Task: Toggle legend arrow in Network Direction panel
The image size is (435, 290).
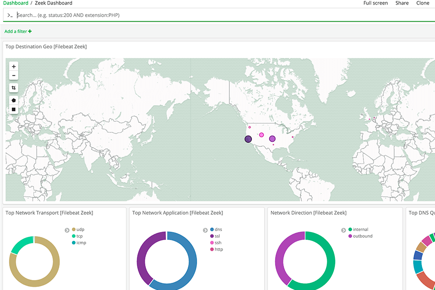Action: tap(343, 230)
